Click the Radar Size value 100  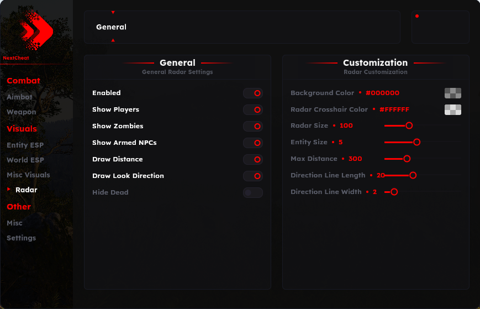click(x=346, y=125)
